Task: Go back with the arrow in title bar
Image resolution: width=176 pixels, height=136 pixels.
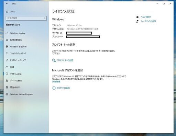Action: click(x=7, y=3)
